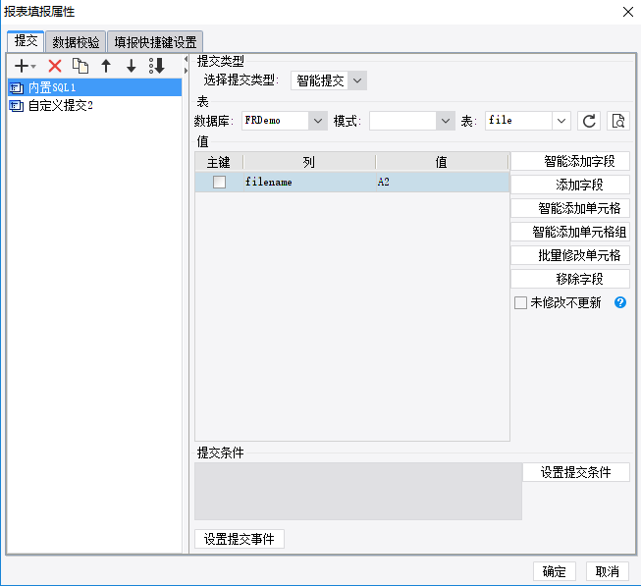The width and height of the screenshot is (641, 586).
Task: Expand the left panel with right splitter arrow
Action: [x=186, y=71]
